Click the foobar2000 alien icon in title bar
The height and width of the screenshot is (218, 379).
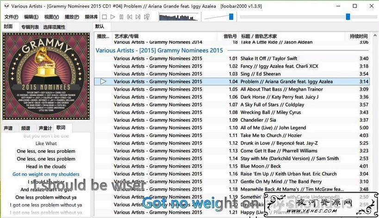6,6
